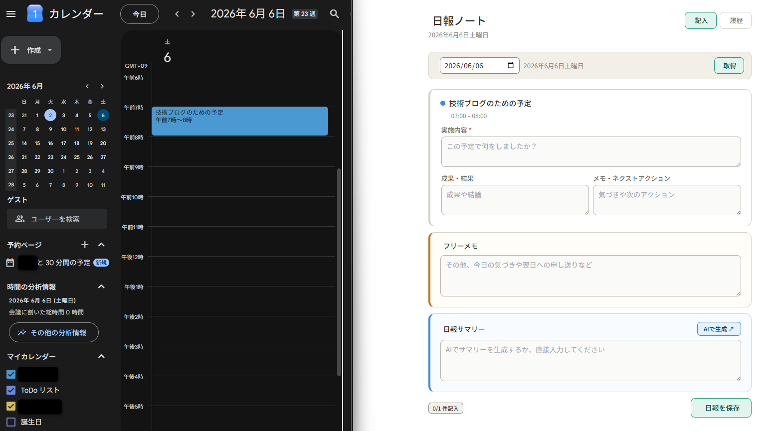
Task: Open the 技術ブログのための予定 calendar event
Action: pyautogui.click(x=240, y=121)
